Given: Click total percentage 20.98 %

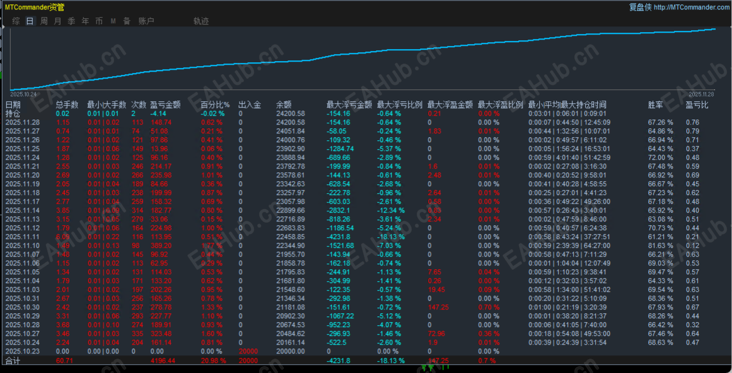Looking at the screenshot, I should pyautogui.click(x=213, y=360).
